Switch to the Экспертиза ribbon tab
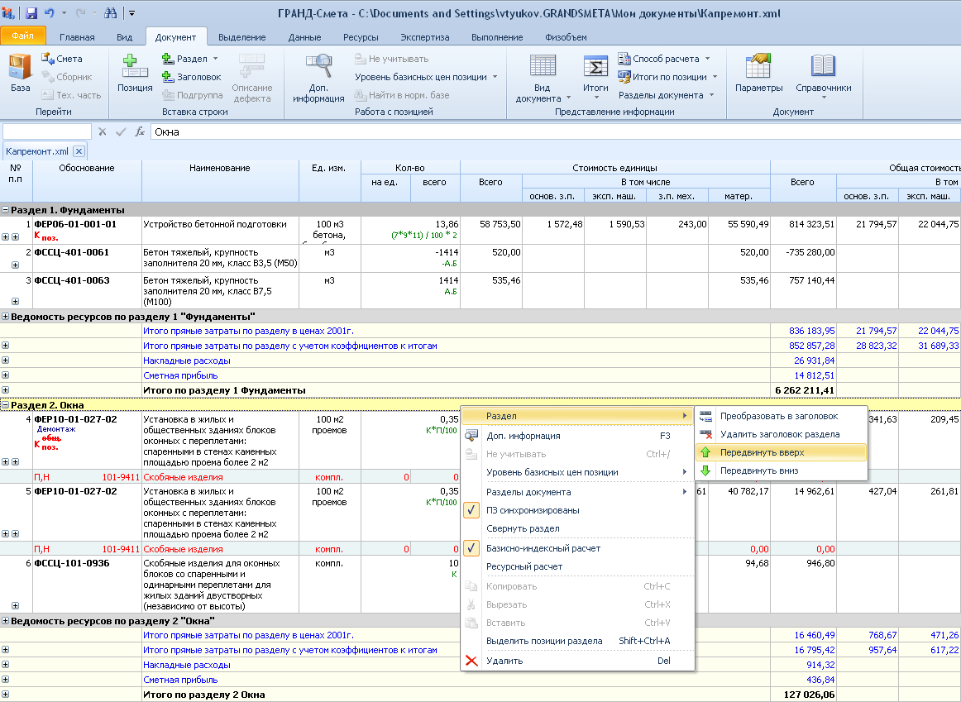 pyautogui.click(x=425, y=37)
